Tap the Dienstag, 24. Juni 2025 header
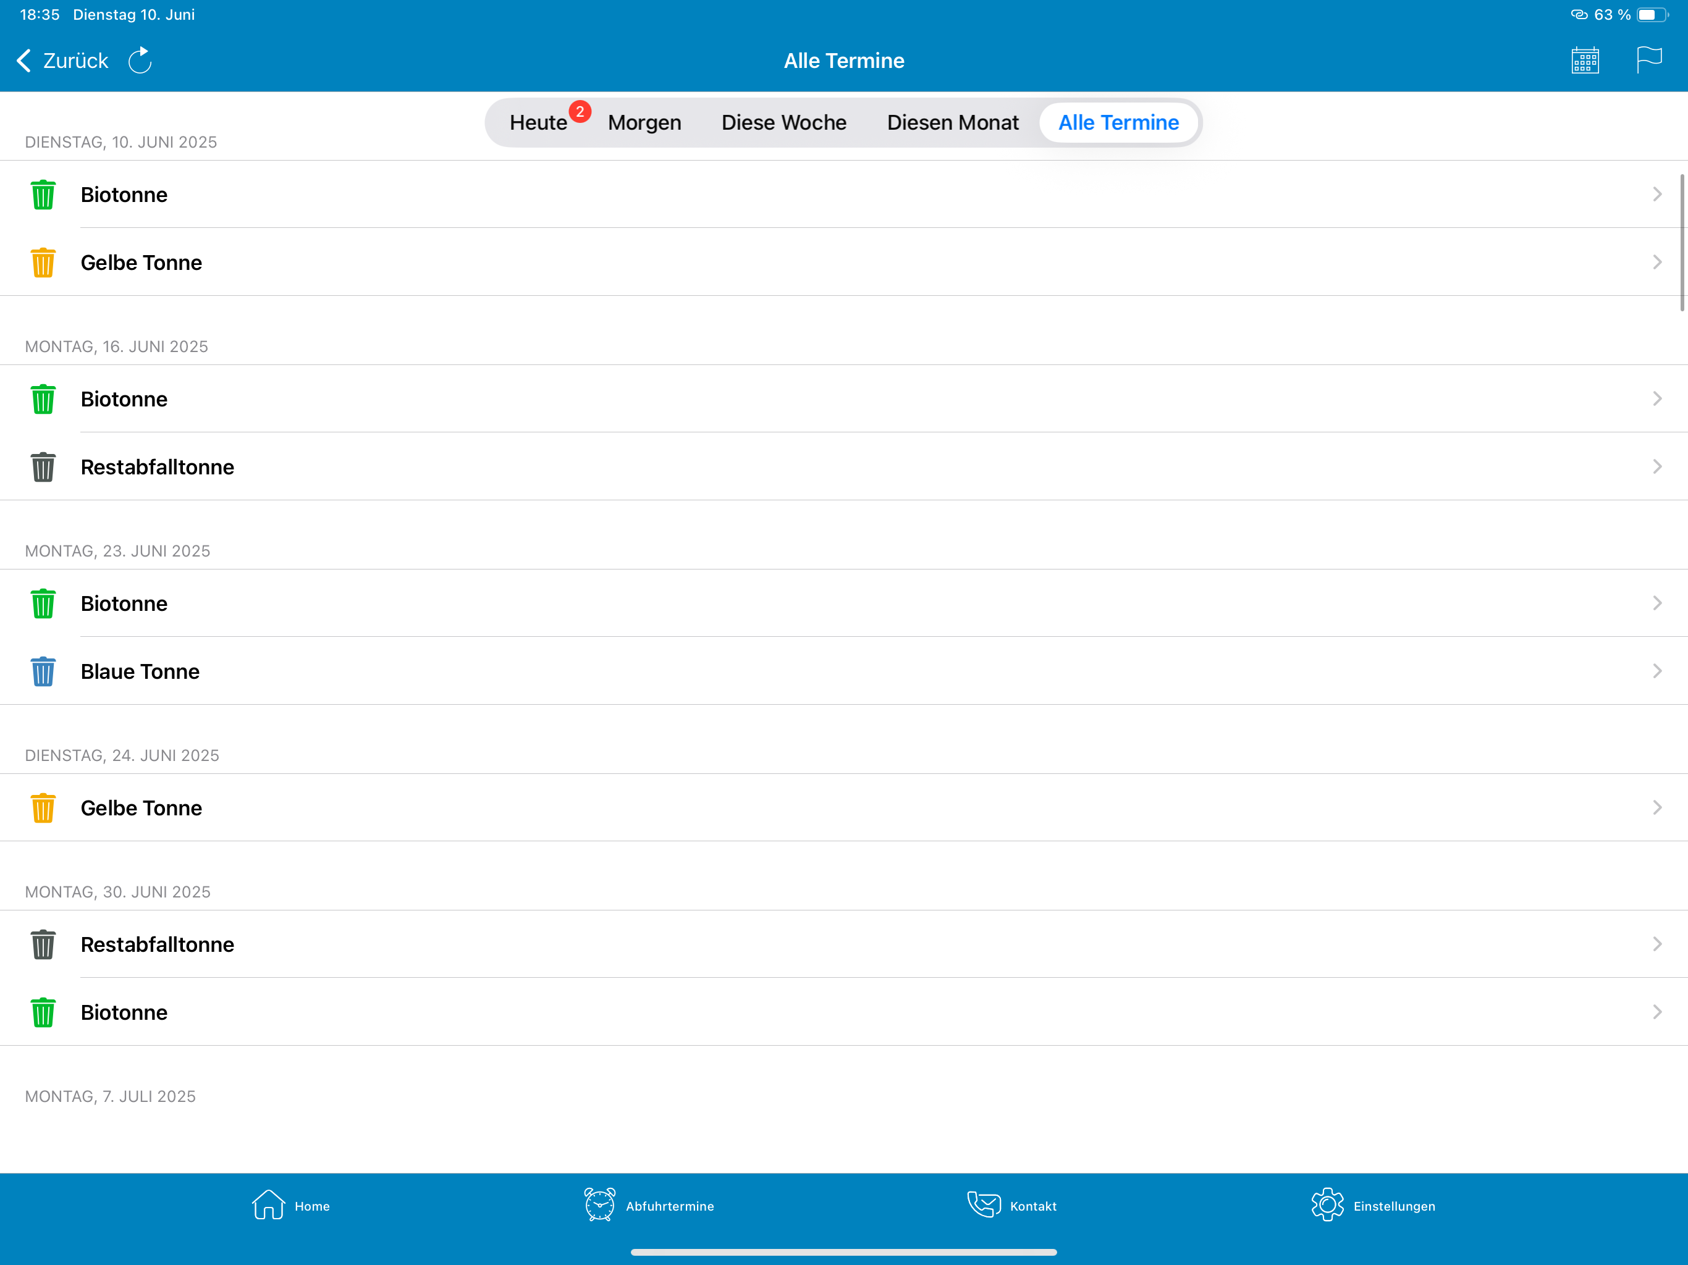 pyautogui.click(x=122, y=755)
